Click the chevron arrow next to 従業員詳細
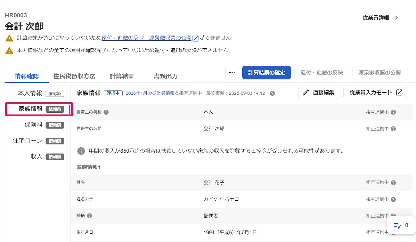The height and width of the screenshot is (242, 416). (x=396, y=18)
